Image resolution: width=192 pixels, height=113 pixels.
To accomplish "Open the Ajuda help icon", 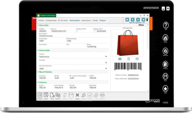I will pyautogui.click(x=166, y=25).
